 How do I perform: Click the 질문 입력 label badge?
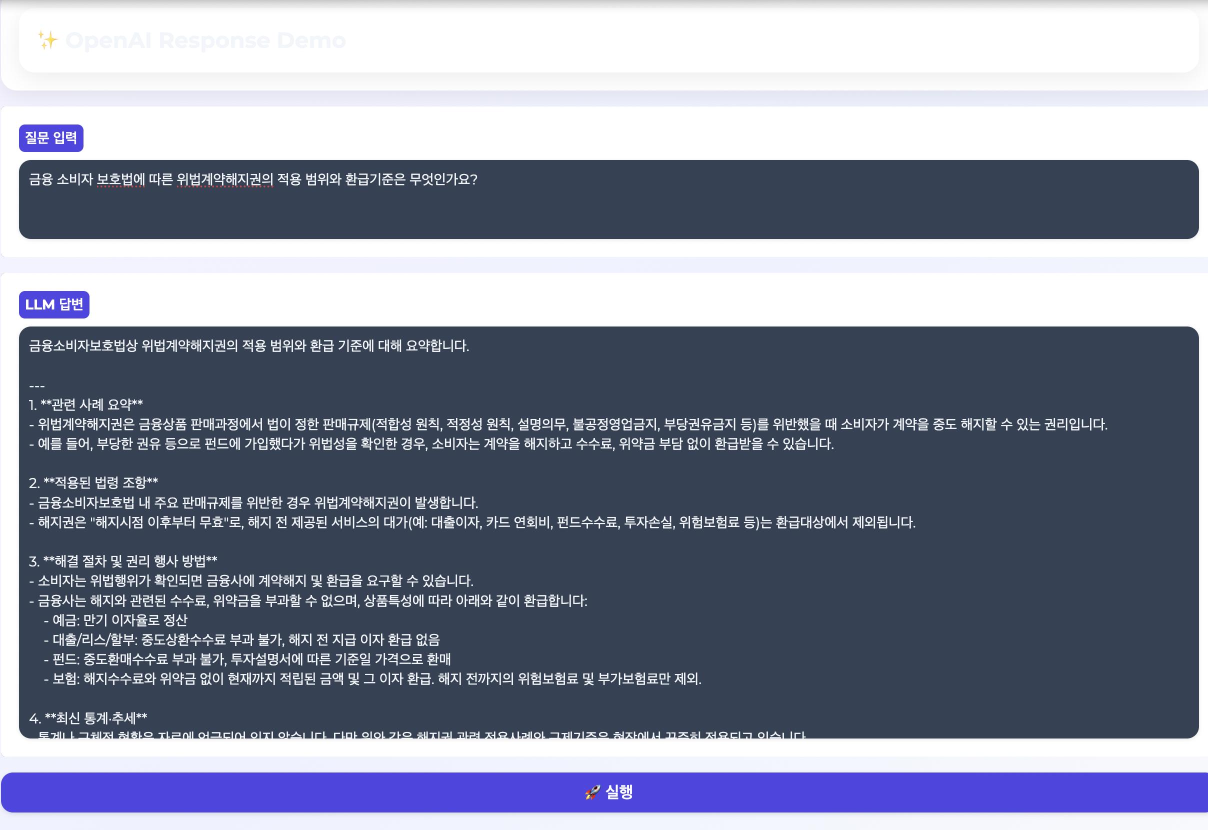point(51,138)
